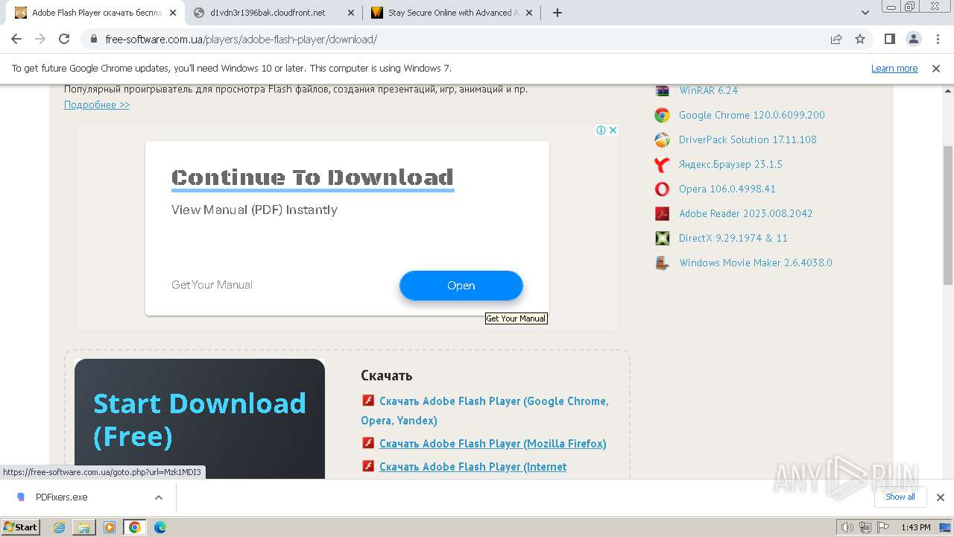
Task: Close the Stay Secure Online tab
Action: click(x=528, y=13)
